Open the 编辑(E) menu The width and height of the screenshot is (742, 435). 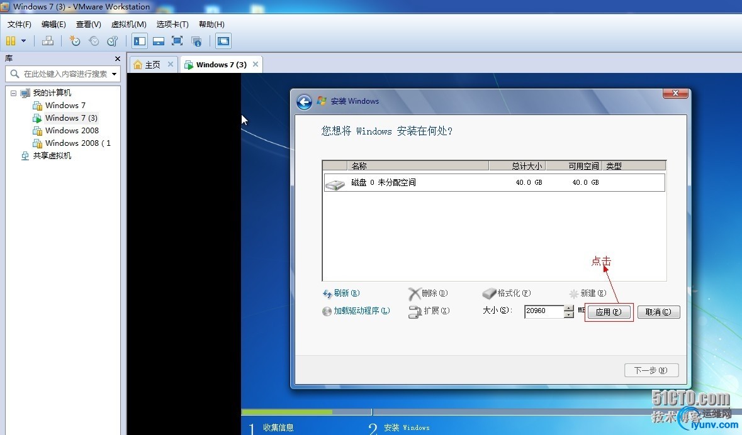coord(53,24)
